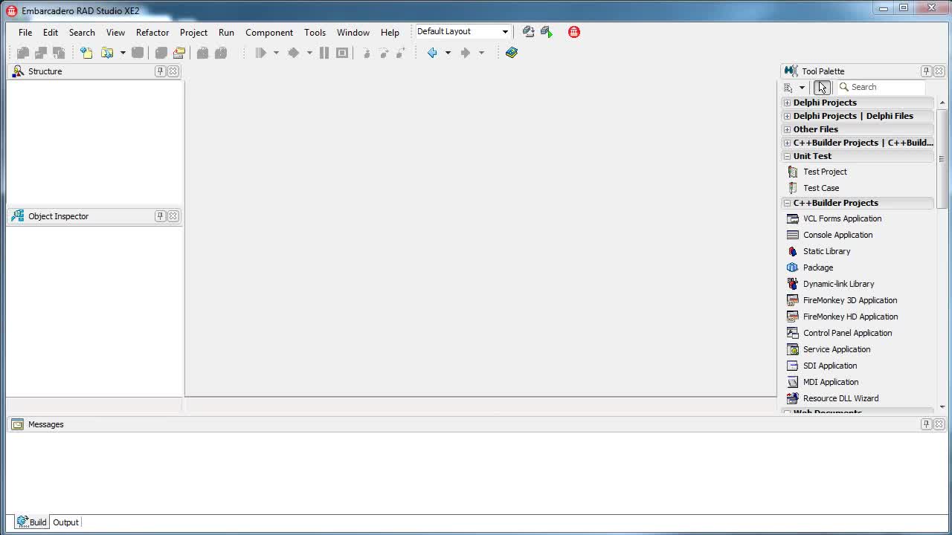The image size is (952, 535).
Task: Open the Refactor menu
Action: (x=152, y=32)
